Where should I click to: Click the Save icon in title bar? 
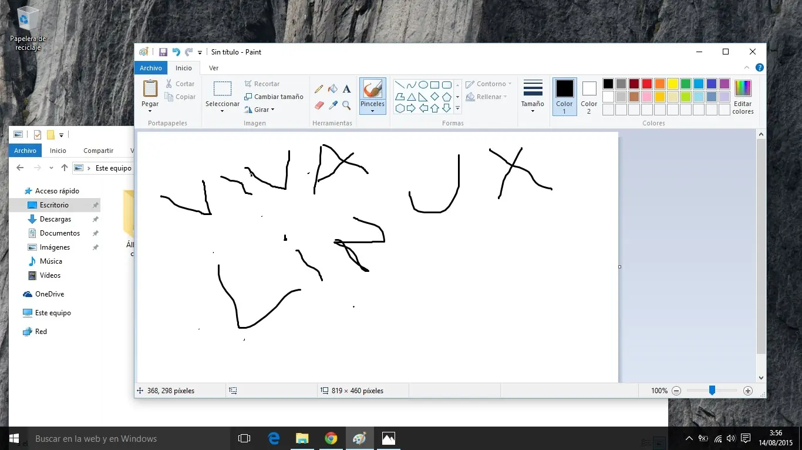pyautogui.click(x=163, y=52)
